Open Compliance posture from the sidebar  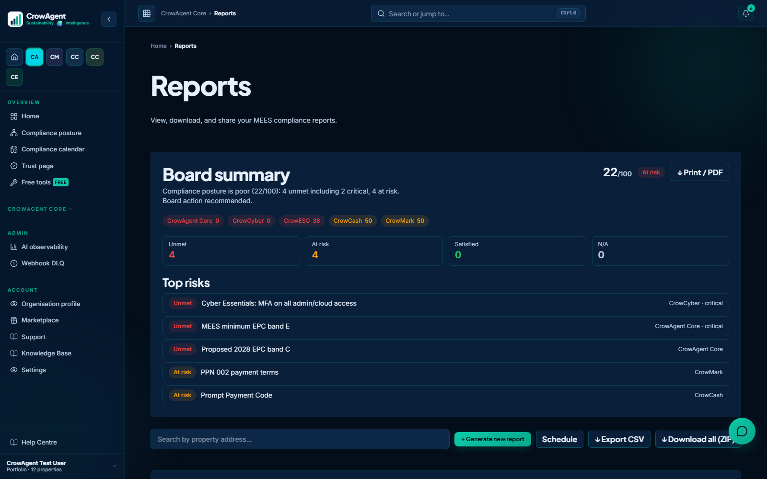click(62, 133)
